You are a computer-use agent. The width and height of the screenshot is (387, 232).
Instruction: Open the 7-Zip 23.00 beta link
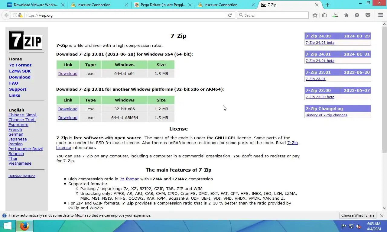[320, 97]
